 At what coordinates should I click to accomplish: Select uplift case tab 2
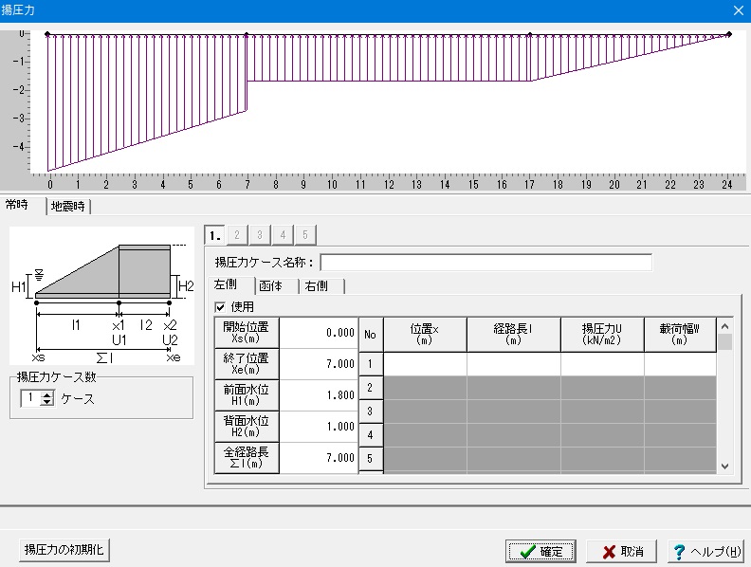(x=237, y=235)
